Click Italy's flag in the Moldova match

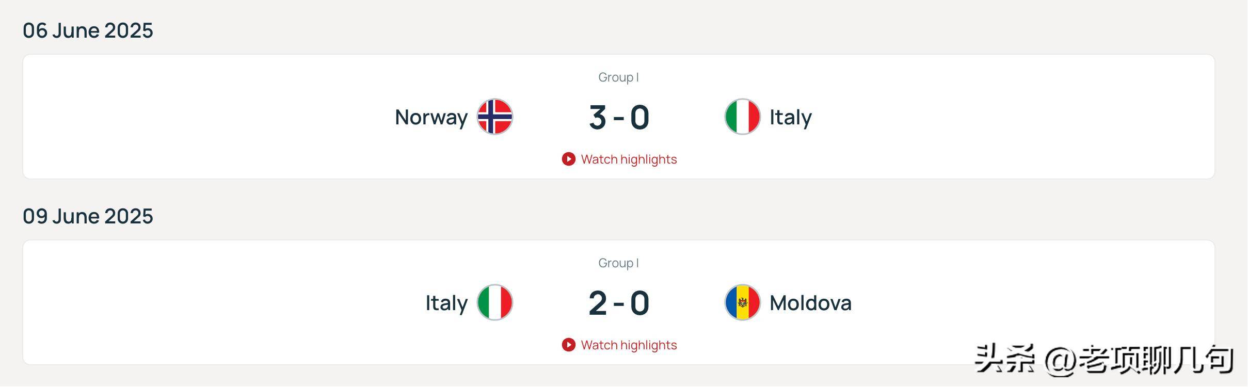click(x=494, y=302)
